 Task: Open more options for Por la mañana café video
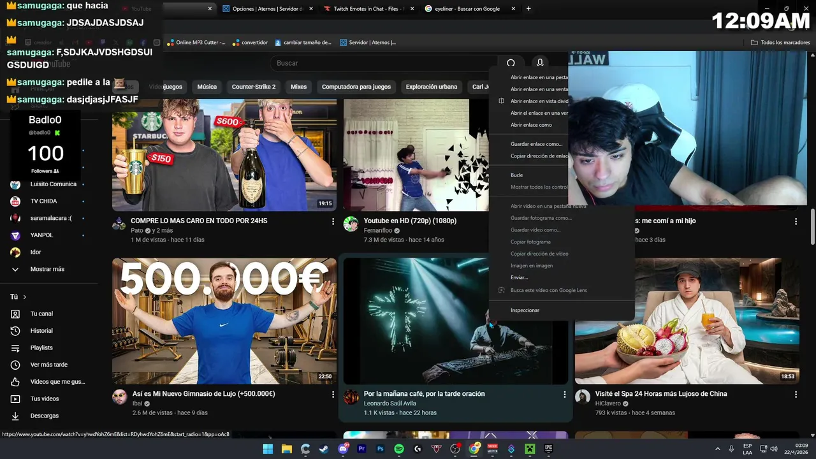[x=564, y=395]
